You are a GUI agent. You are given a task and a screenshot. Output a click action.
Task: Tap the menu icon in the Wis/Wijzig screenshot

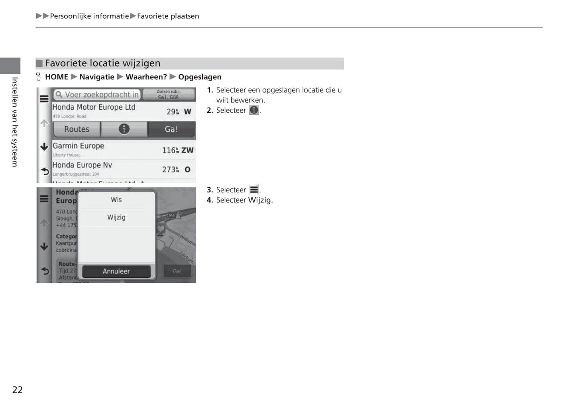pos(44,199)
